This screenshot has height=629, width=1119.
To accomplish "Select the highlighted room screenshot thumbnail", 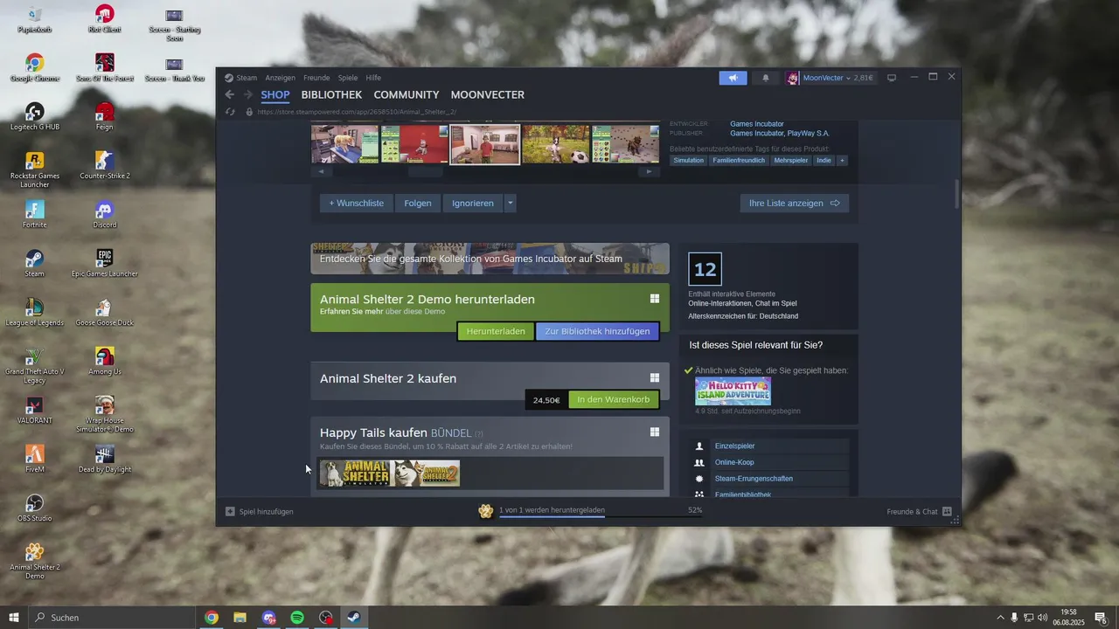I will (485, 144).
